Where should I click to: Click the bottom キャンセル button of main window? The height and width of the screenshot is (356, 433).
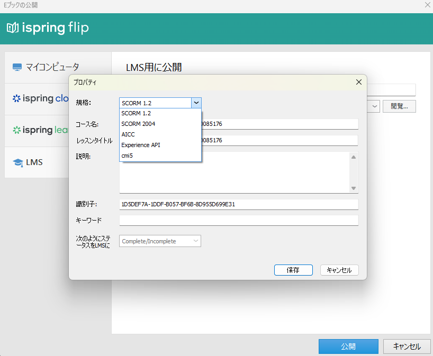click(407, 346)
